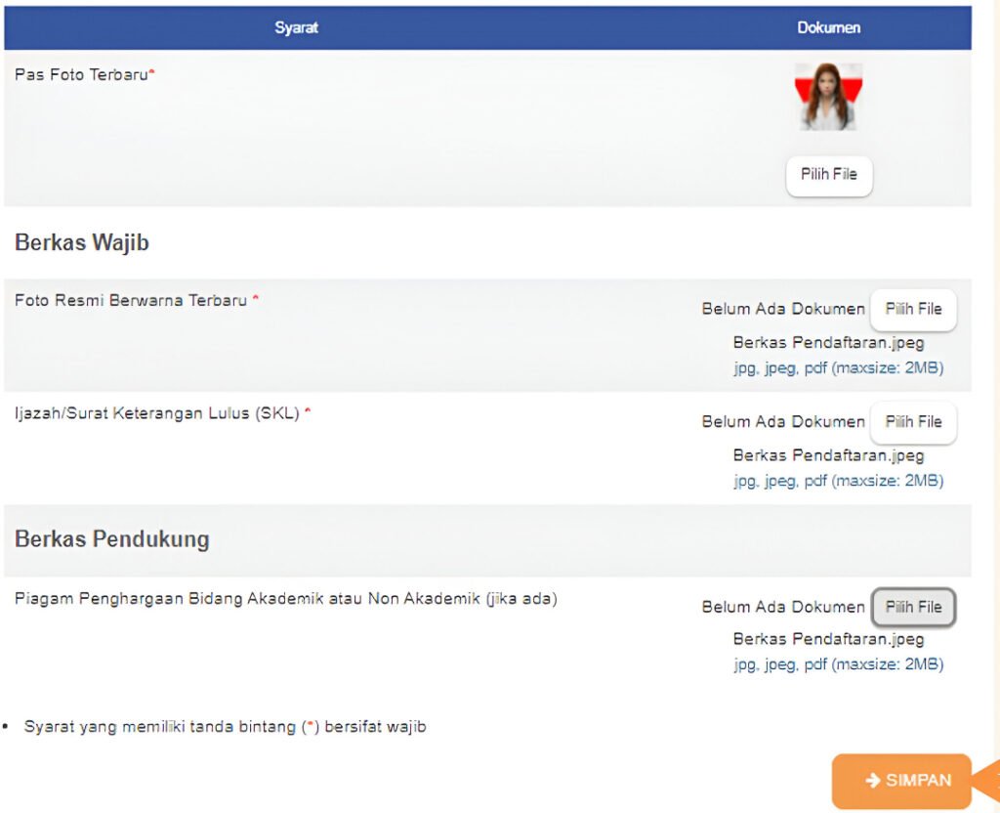Click file format hint in Piagam row
The width and height of the screenshot is (1000, 813).
click(838, 664)
